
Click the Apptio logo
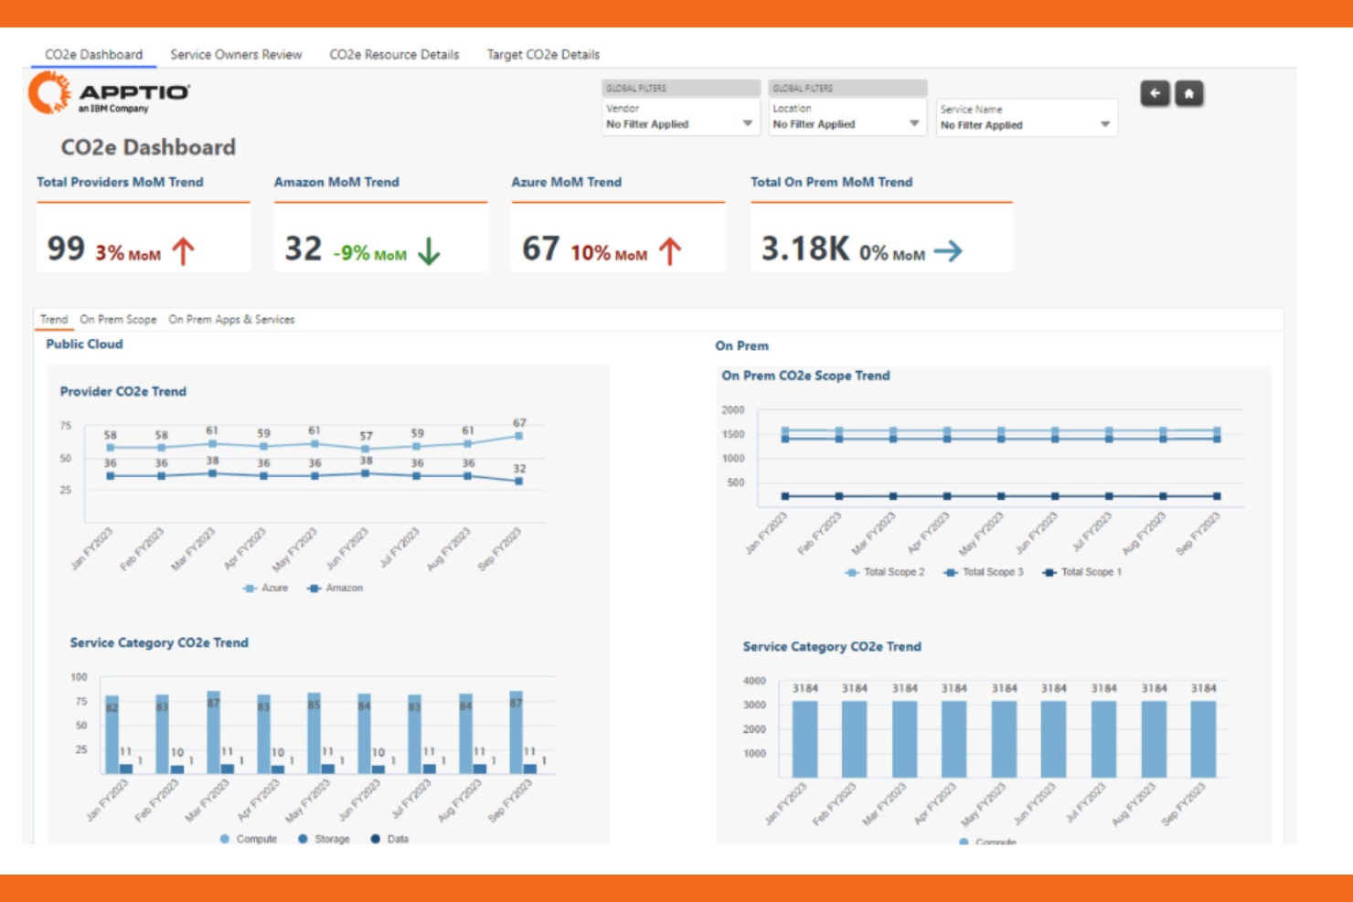click(109, 94)
